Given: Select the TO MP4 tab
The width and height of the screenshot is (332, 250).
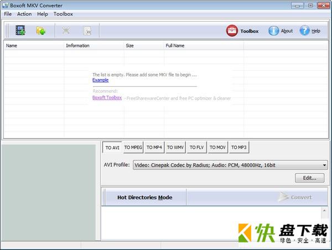Looking at the screenshot, I should pyautogui.click(x=154, y=147).
